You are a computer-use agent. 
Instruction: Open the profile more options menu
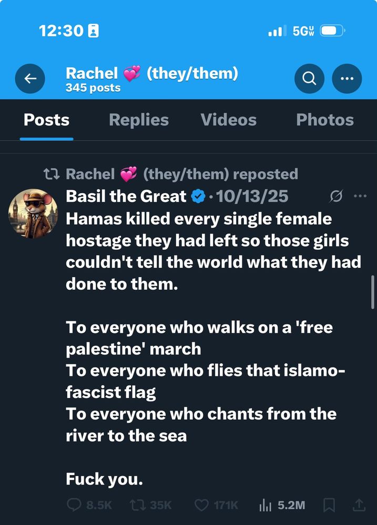coord(347,79)
